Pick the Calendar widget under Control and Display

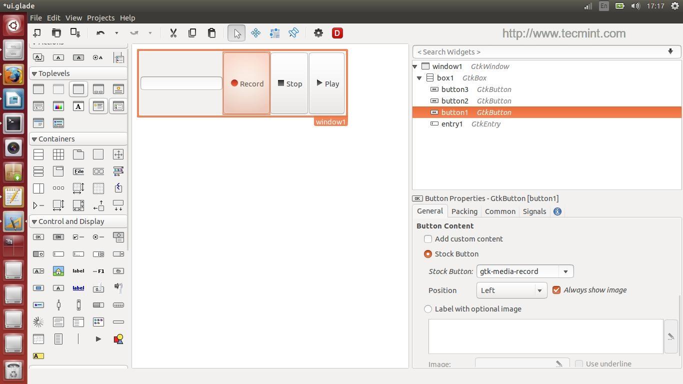(x=38, y=339)
